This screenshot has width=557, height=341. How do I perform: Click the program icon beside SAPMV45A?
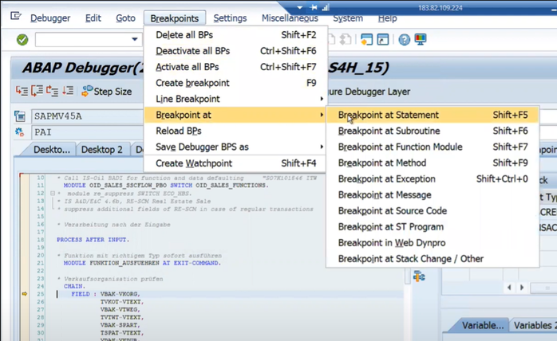pyautogui.click(x=20, y=116)
